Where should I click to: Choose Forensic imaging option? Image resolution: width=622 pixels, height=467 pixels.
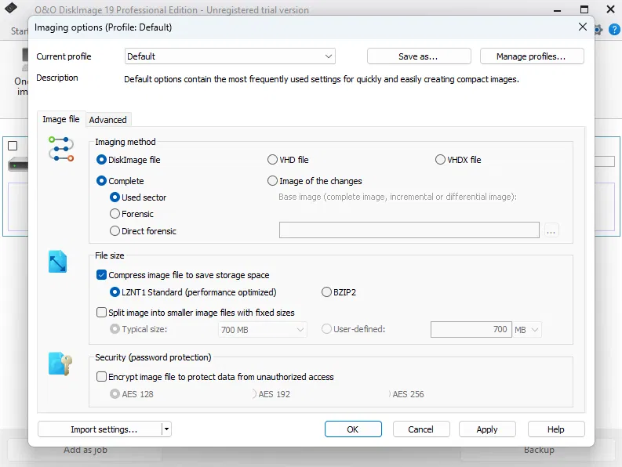[x=115, y=214]
